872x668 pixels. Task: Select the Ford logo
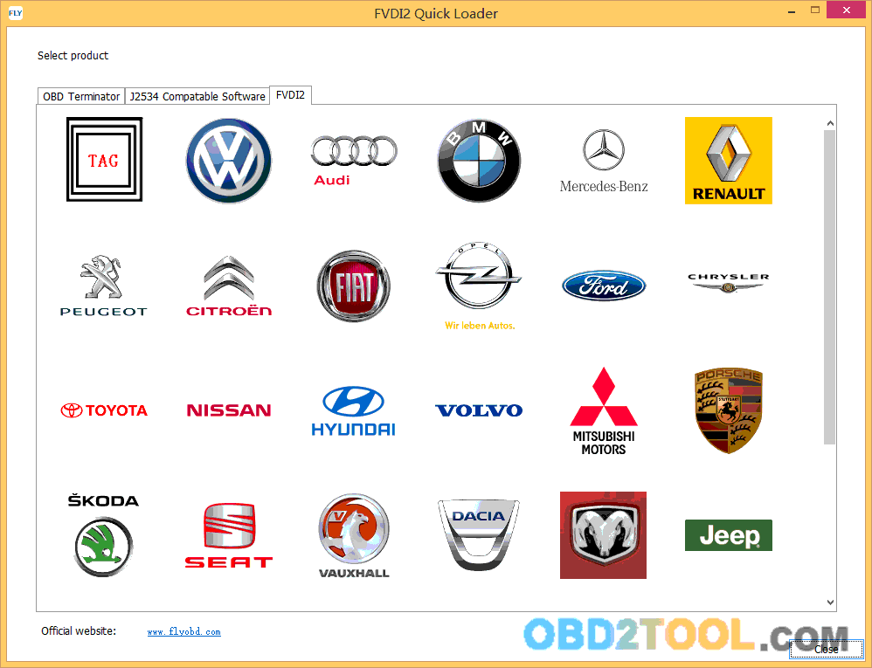click(x=604, y=286)
